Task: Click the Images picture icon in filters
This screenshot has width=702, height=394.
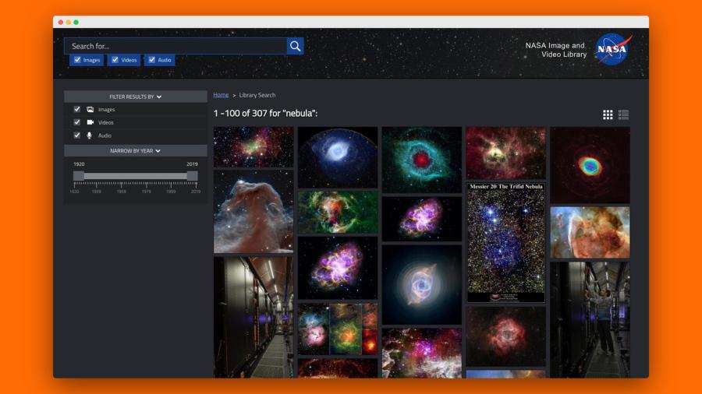Action: coord(90,110)
